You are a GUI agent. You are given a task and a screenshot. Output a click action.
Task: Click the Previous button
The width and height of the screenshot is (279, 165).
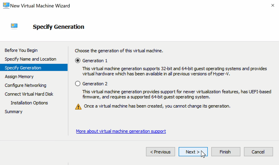tap(160, 152)
